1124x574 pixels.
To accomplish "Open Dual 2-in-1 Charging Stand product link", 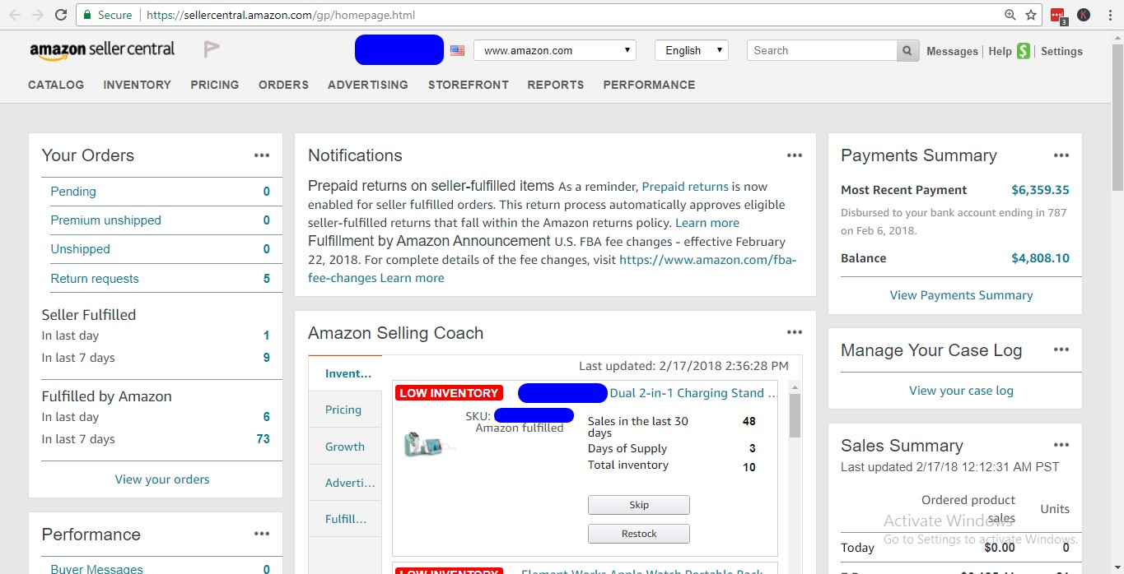I will click(693, 393).
